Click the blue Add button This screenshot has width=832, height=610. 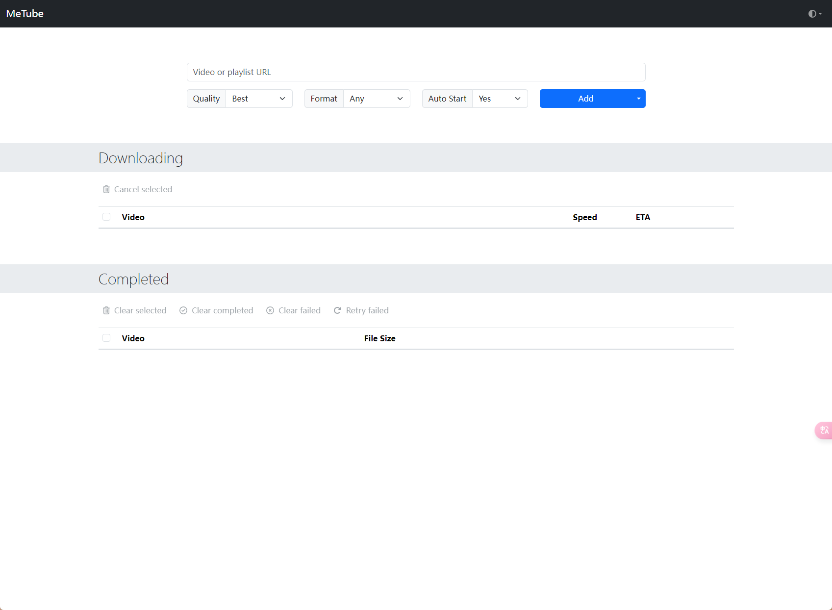pos(586,99)
